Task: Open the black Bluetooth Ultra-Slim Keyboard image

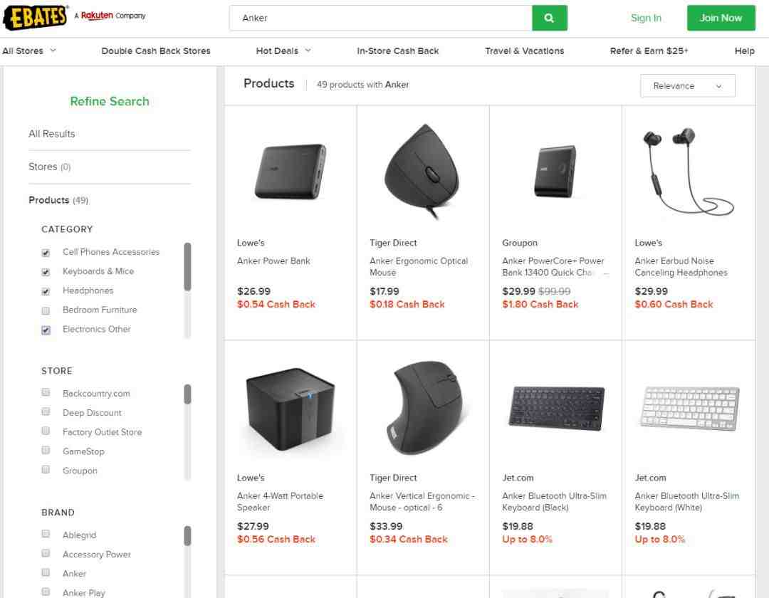Action: [555, 407]
